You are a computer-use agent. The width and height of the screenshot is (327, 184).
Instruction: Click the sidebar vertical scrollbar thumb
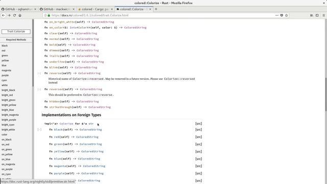click(x=33, y=53)
